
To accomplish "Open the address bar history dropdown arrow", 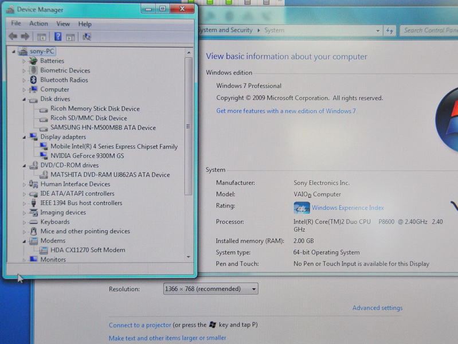I will pyautogui.click(x=378, y=30).
